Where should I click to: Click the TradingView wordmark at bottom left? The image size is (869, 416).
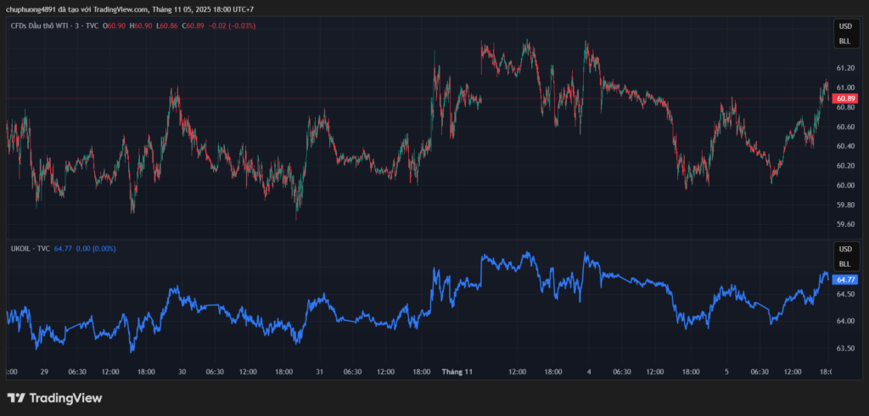tap(65, 398)
